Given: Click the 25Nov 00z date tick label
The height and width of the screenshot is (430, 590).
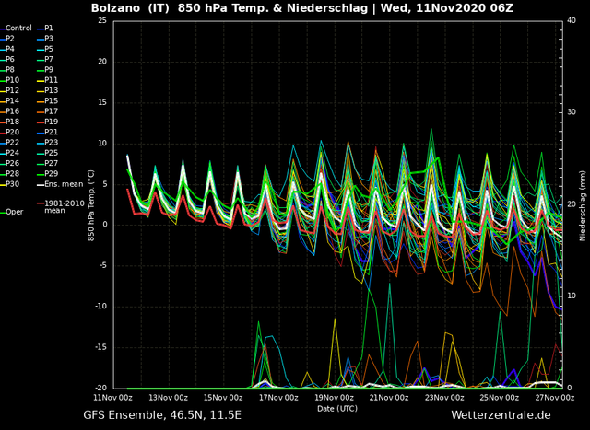Looking at the screenshot, I should pyautogui.click(x=500, y=398).
